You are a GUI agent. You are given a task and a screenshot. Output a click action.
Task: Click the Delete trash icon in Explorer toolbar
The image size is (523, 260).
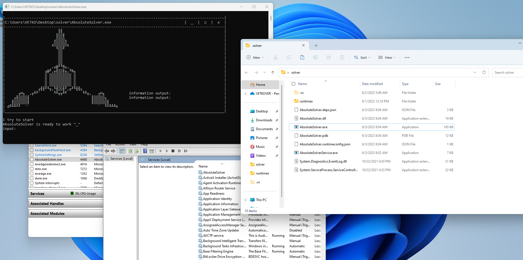pos(342,57)
